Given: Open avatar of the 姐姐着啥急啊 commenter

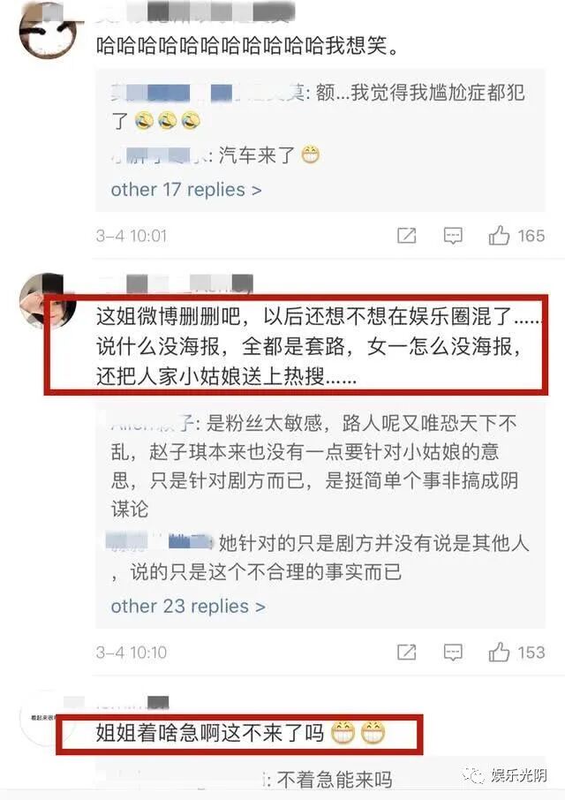Looking at the screenshot, I should 41,717.
